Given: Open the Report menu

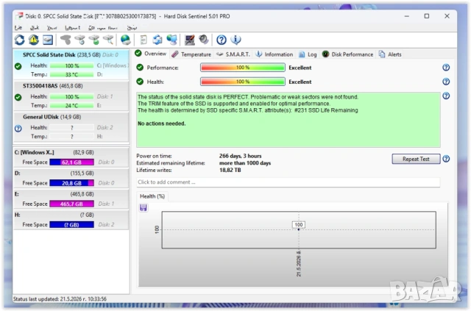Looking at the screenshot, I should pos(72,28).
